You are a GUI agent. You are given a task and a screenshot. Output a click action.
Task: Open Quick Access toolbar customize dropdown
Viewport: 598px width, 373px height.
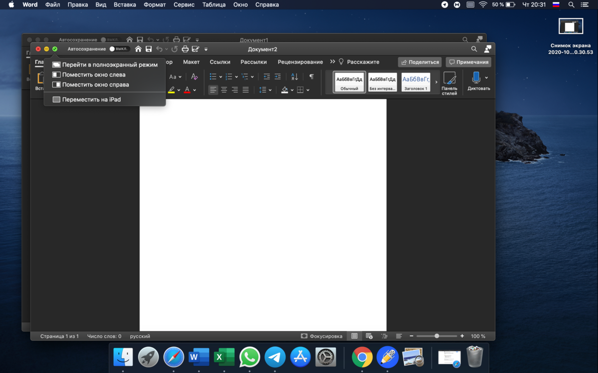(x=206, y=49)
